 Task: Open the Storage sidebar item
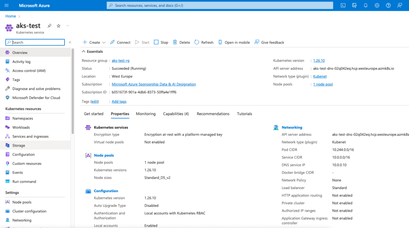coord(35,145)
